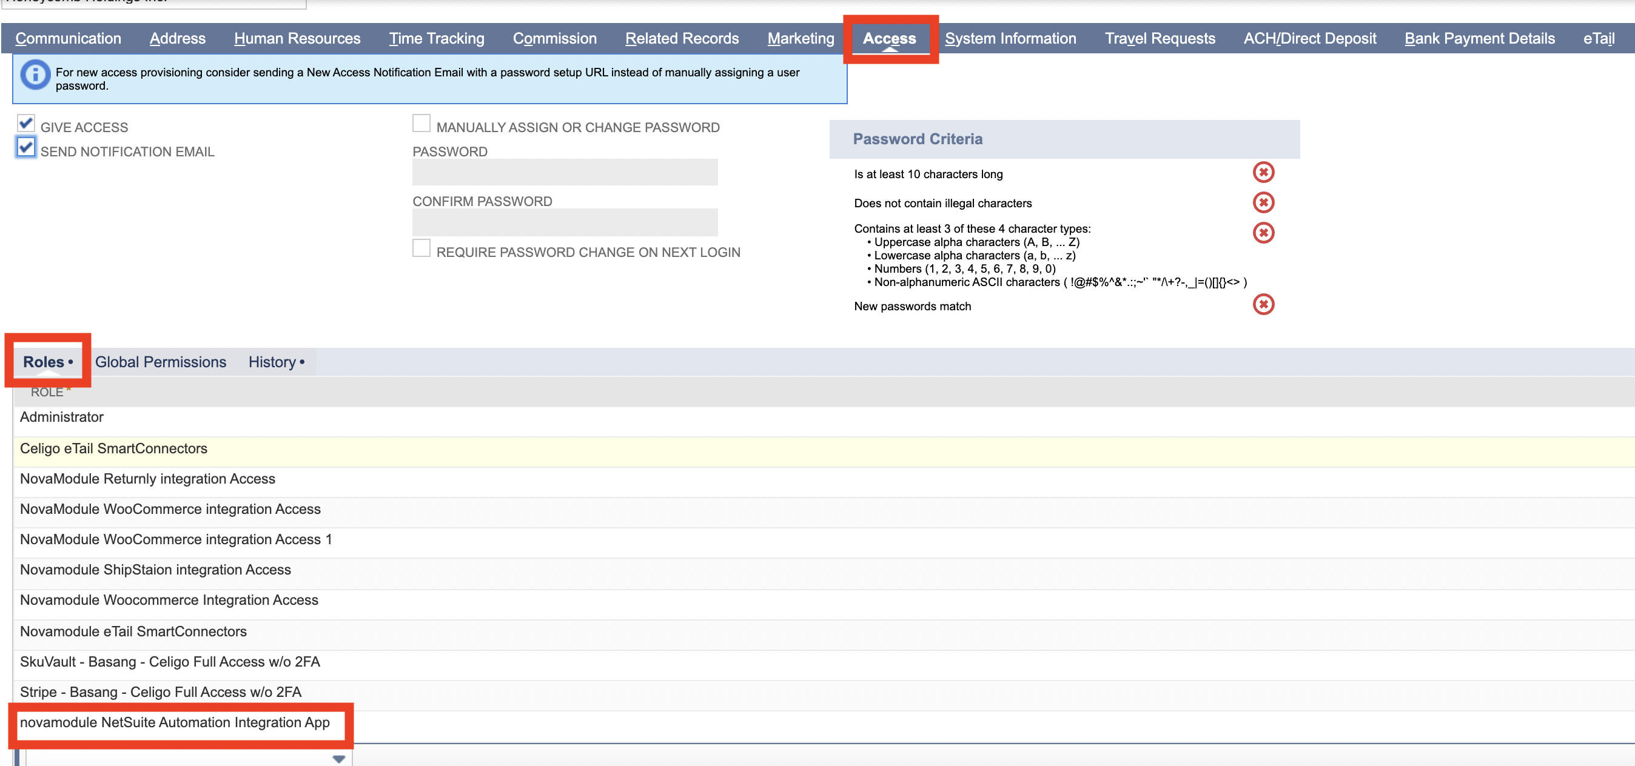
Task: Click the red X beside passwords match criterion
Action: pos(1263,305)
